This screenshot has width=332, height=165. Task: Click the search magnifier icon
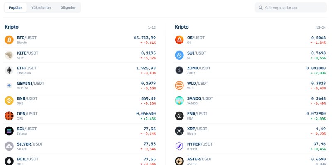pos(261,7)
